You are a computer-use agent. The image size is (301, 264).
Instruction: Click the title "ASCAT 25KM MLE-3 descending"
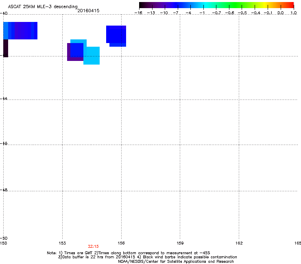point(43,6)
